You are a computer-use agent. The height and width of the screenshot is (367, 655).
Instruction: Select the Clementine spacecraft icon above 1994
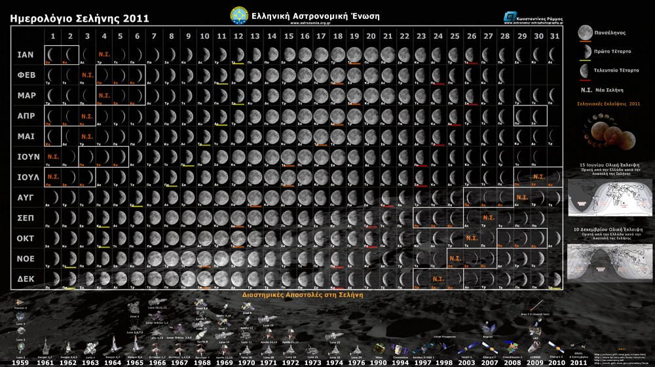pos(400,349)
